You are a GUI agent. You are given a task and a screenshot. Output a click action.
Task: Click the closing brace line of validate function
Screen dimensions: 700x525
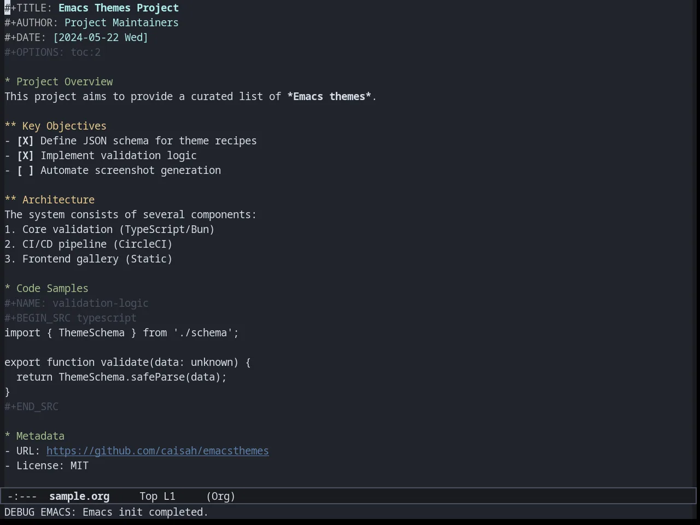(x=7, y=392)
